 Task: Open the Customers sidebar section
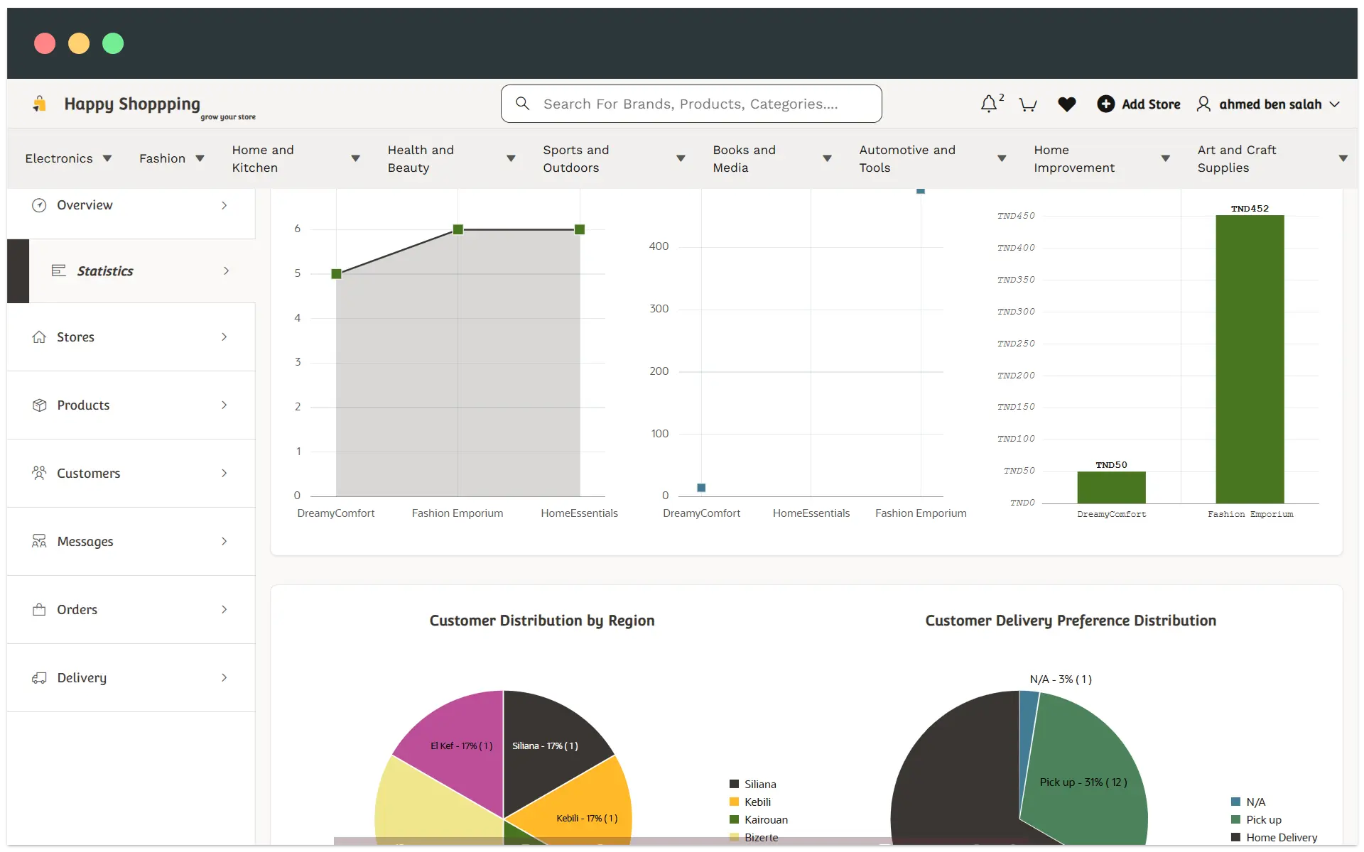88,473
